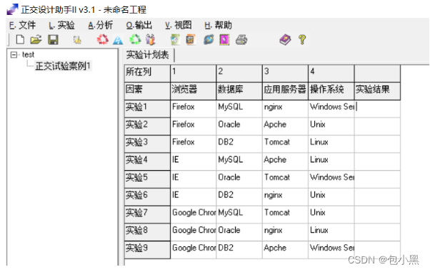Select the test project node
This screenshot has width=430, height=272.
point(29,55)
